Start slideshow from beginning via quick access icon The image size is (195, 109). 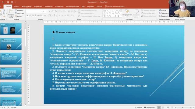tap(12, 2)
